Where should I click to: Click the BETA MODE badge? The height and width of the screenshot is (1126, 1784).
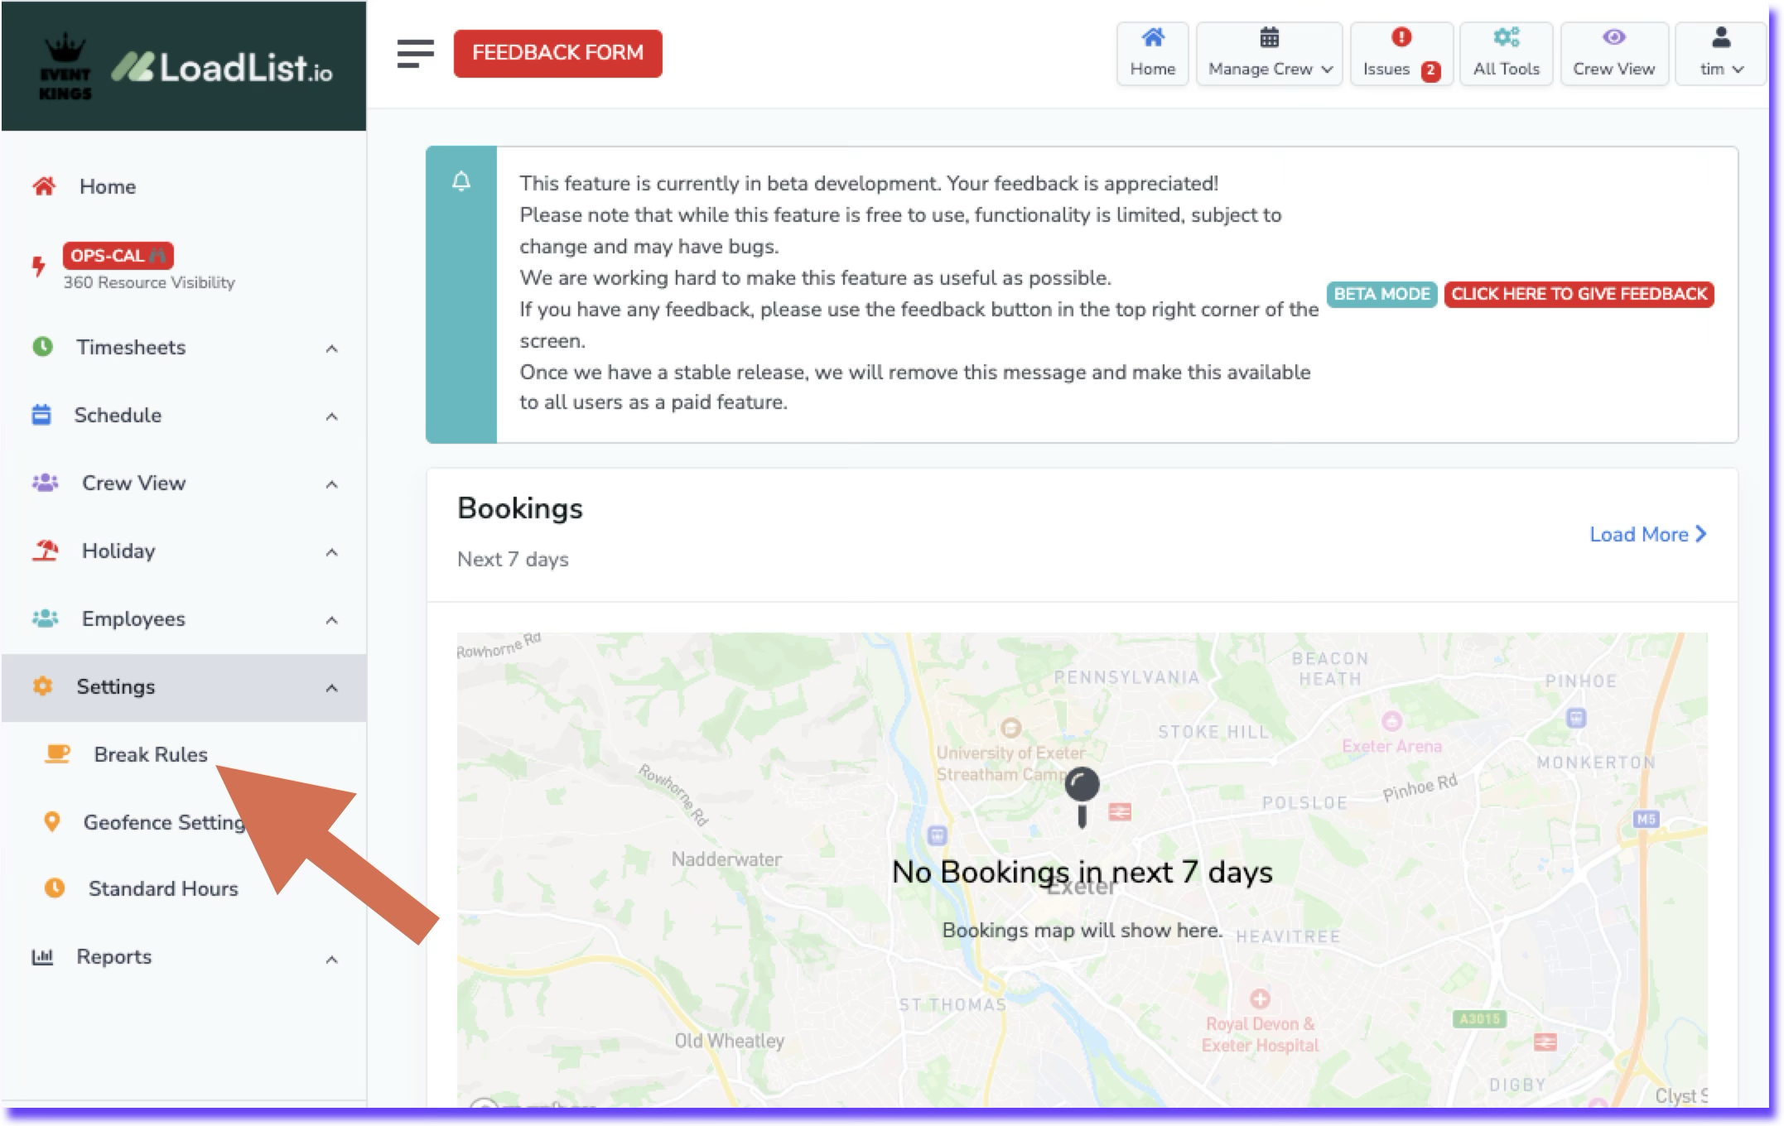point(1381,294)
